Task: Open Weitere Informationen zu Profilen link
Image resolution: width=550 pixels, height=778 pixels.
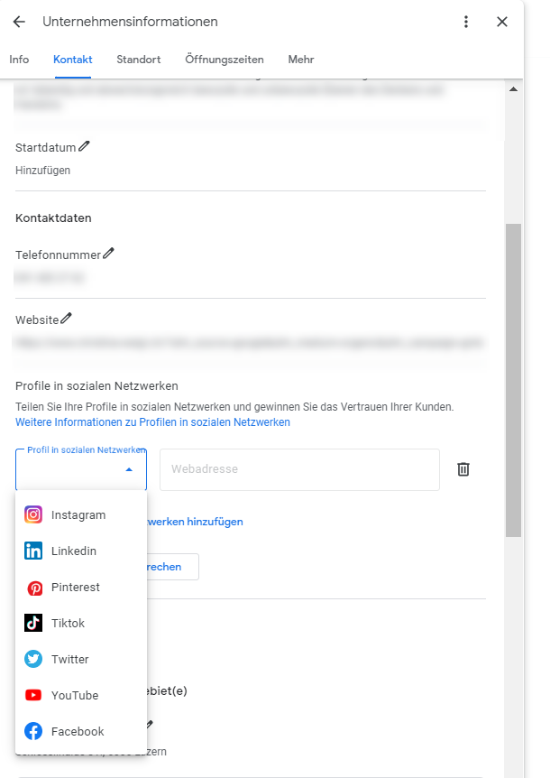Action: coord(152,422)
